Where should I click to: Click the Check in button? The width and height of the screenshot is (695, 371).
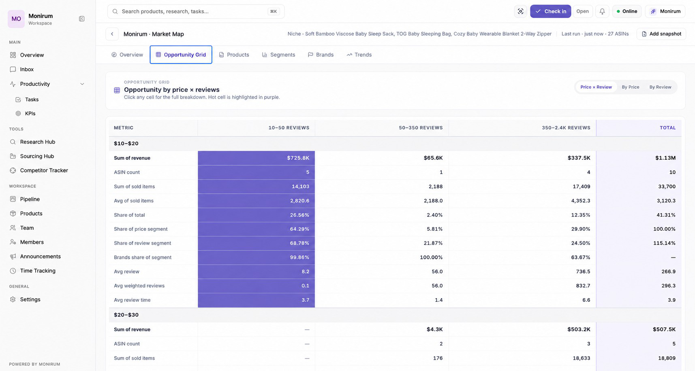(550, 11)
